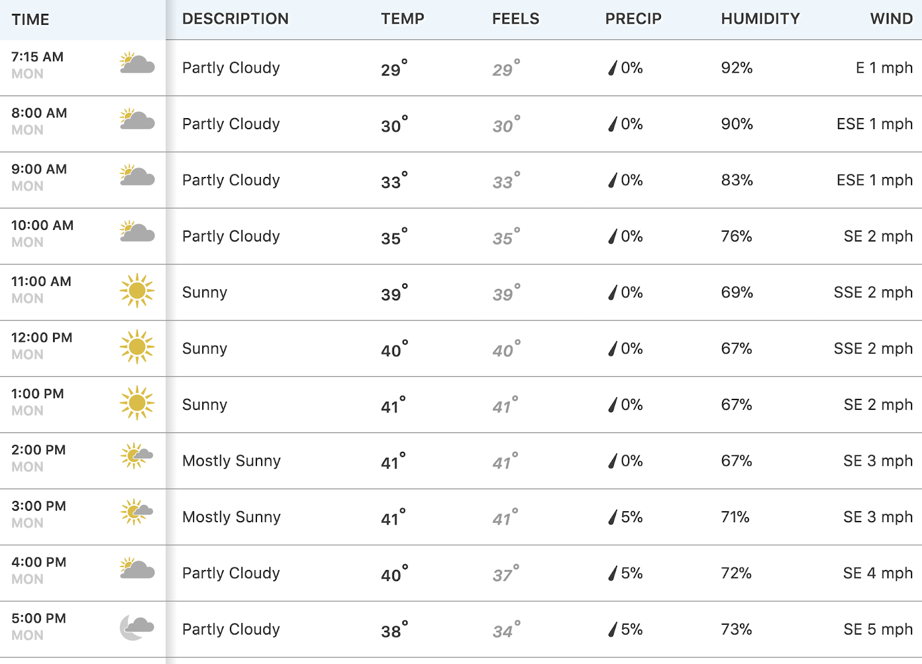
Task: Click the mostly sunny icon at 2:00 PM
Action: [137, 455]
